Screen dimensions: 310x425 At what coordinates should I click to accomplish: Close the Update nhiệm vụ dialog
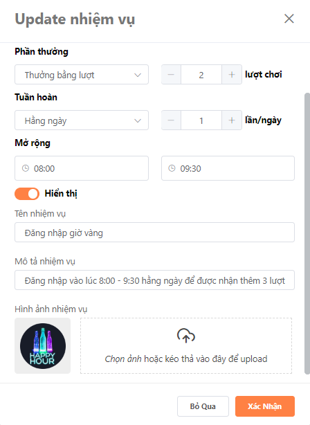click(x=289, y=19)
